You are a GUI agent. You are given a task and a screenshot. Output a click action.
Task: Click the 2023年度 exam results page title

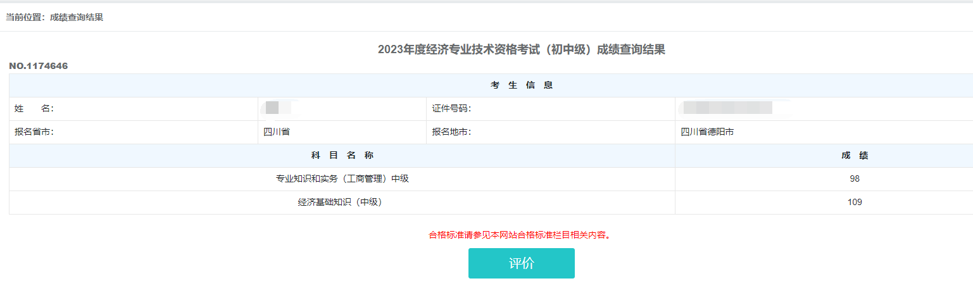[x=521, y=50]
